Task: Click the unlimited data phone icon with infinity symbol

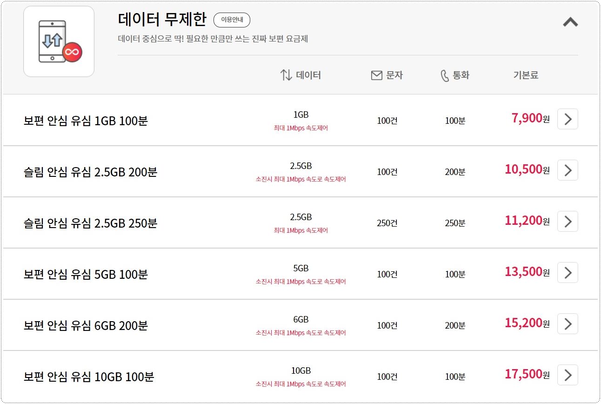Action: coord(58,41)
